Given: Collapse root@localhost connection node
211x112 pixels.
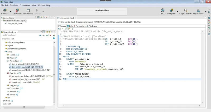Looking at the screenshot, I should tap(2, 21).
